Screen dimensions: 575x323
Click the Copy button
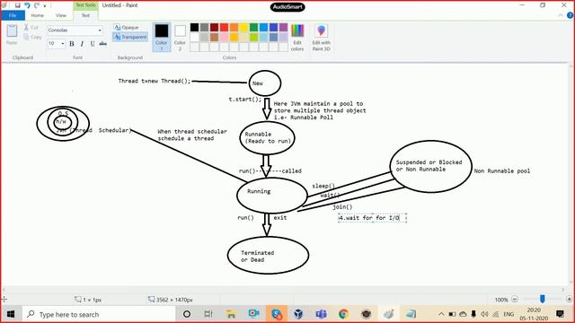[x=32, y=37]
